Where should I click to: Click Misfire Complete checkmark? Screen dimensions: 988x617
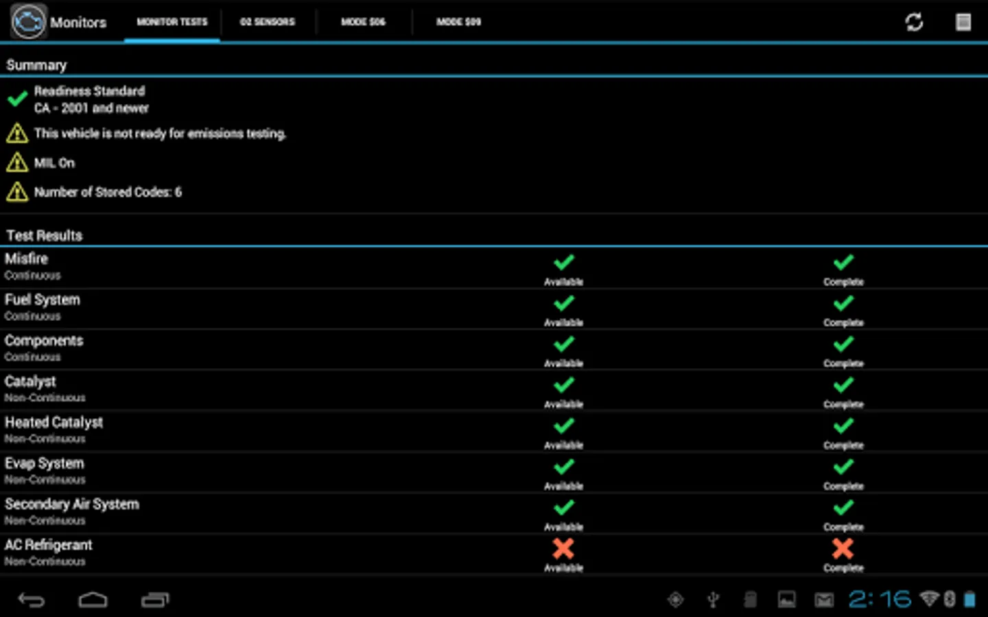(x=843, y=262)
